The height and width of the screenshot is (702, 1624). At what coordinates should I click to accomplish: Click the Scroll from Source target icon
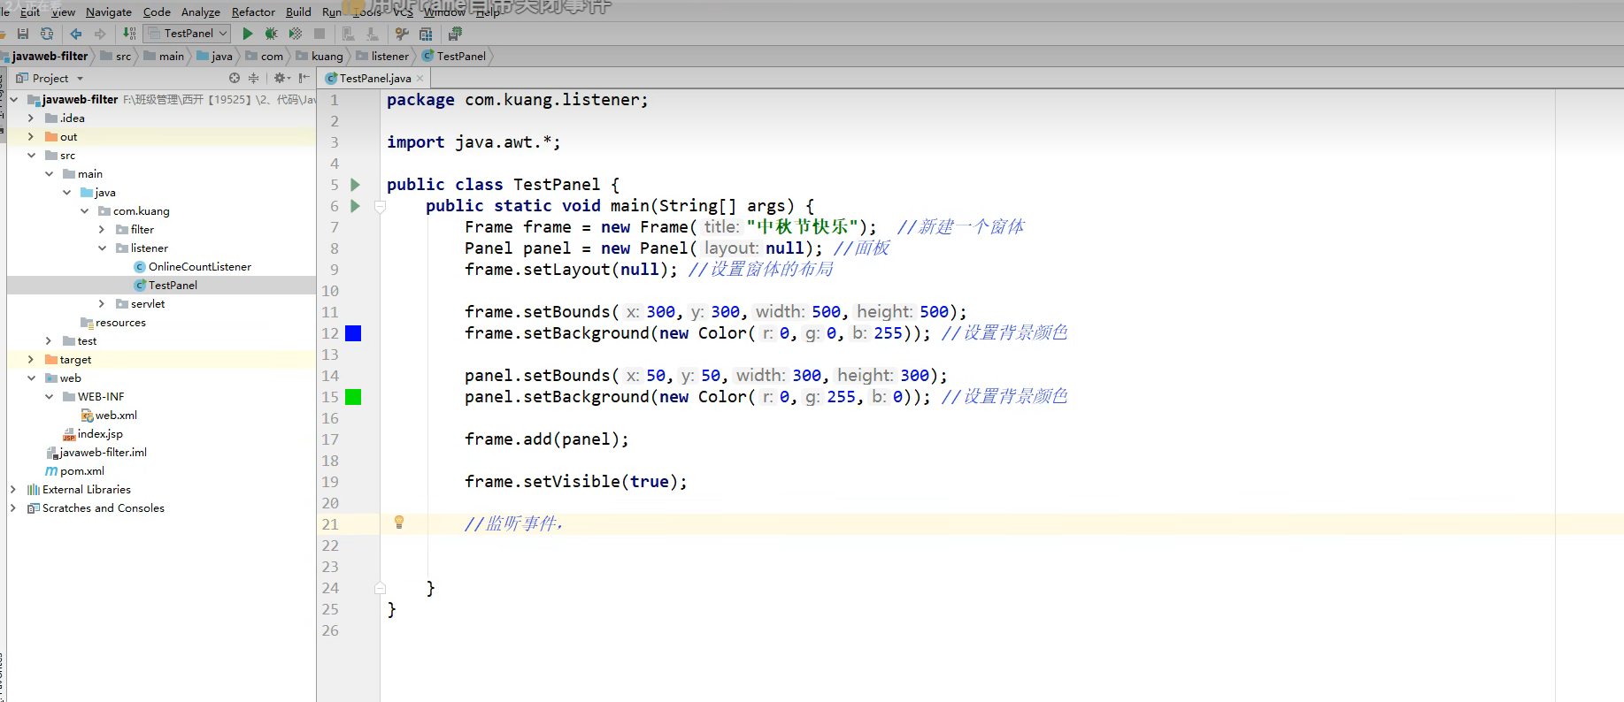pyautogui.click(x=235, y=78)
